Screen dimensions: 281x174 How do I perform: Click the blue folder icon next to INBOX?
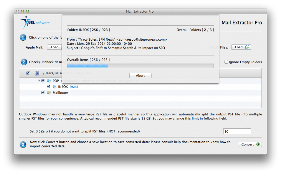pos(54,86)
